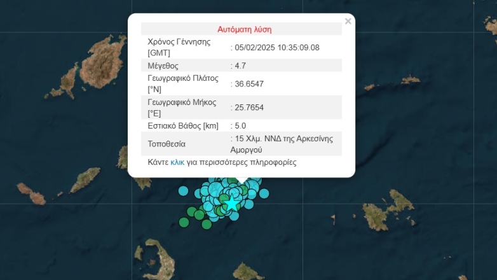497x280 pixels.
Task: Click the 'Αυτόματη λύση' popup heading
Action: [245, 29]
